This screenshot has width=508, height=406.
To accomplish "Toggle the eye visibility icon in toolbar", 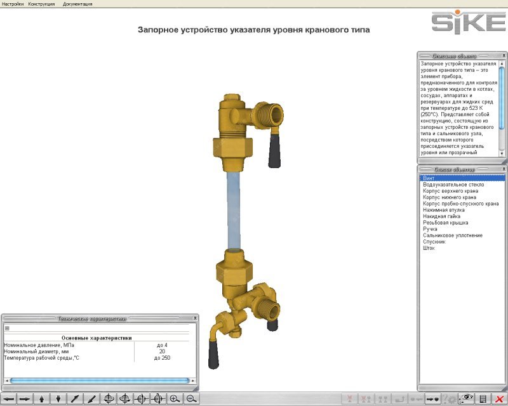I will 466,399.
